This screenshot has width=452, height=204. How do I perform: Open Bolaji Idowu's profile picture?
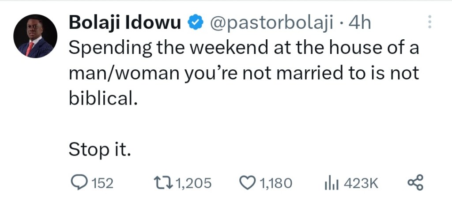[x=35, y=37]
